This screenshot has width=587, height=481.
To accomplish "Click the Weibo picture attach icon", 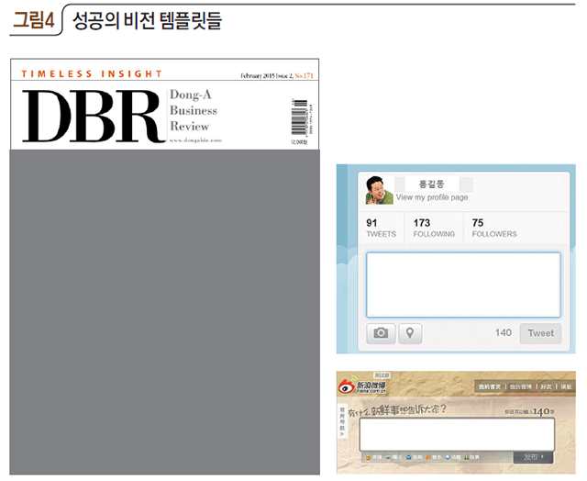I will point(388,457).
